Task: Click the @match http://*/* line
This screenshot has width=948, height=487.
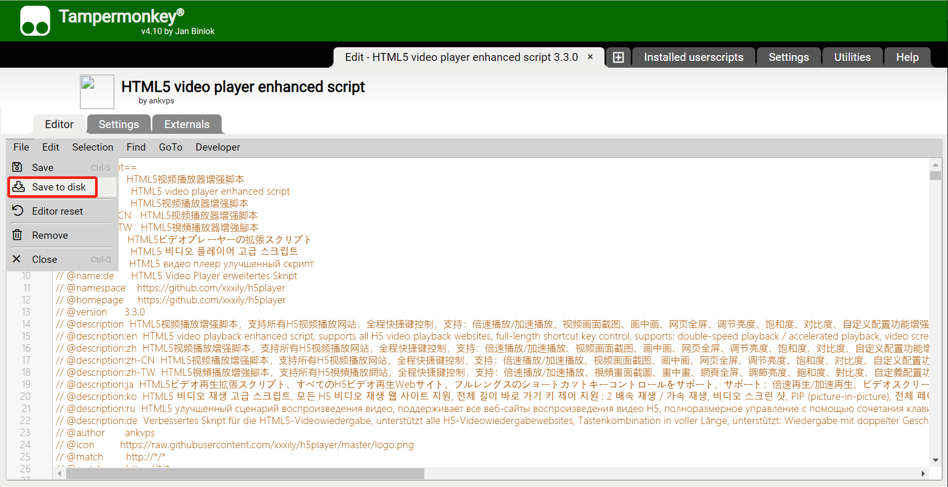Action: point(111,457)
